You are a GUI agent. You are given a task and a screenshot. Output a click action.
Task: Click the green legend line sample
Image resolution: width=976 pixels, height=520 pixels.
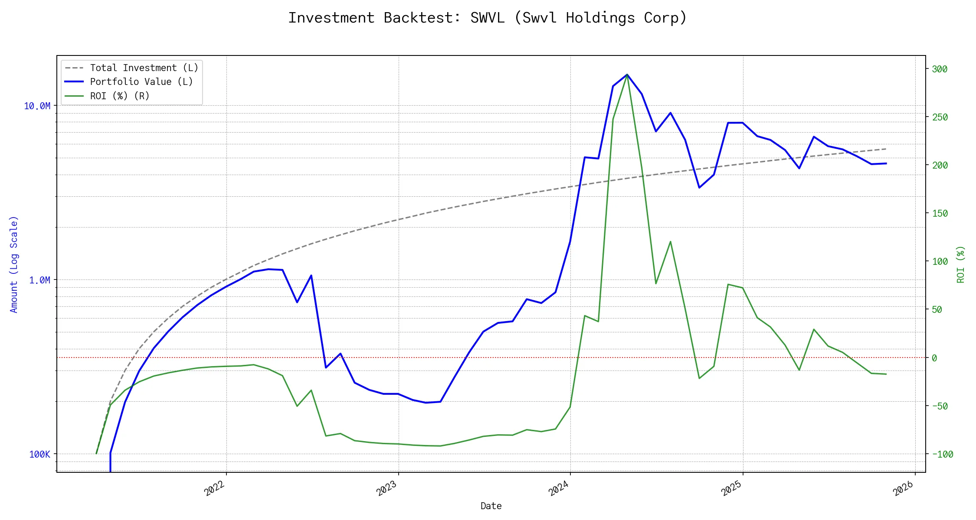pos(74,96)
